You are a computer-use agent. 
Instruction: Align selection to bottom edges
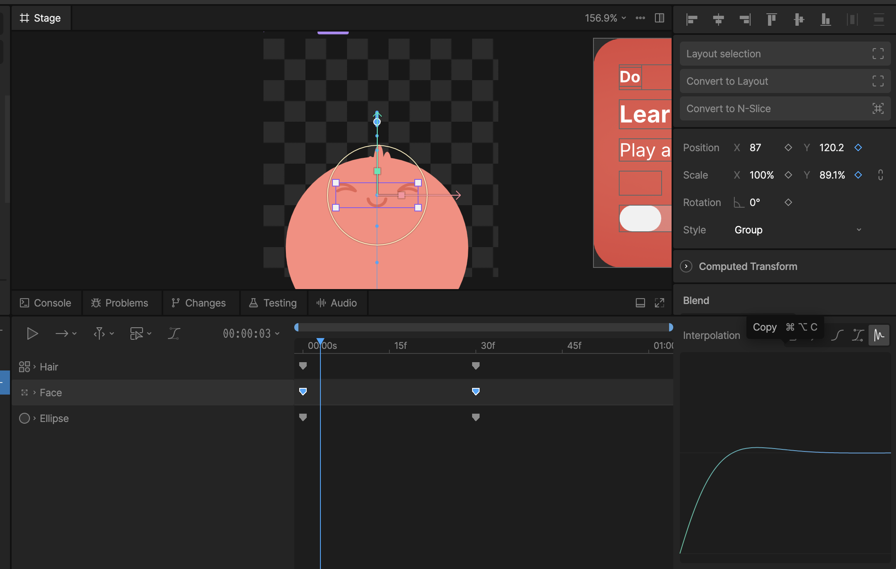tap(826, 19)
